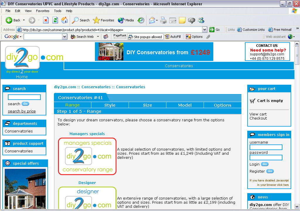Open the Tools menu
Screen dimensions: 300x211
coord(58,11)
